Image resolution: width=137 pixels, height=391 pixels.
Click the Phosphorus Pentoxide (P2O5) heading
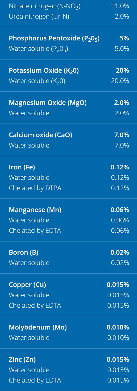(54, 39)
